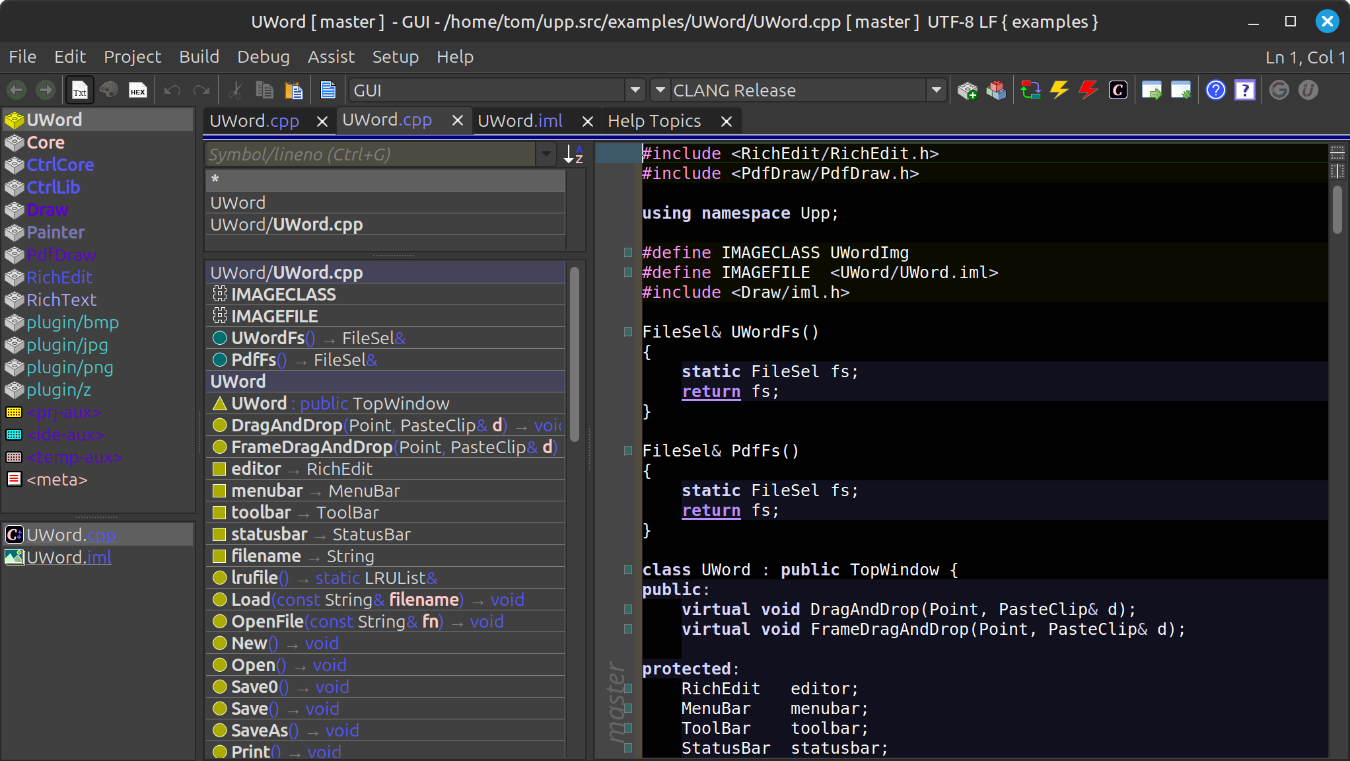Screen dimensions: 1350x761
Task: Switch to the UWord.iml tab
Action: click(520, 121)
